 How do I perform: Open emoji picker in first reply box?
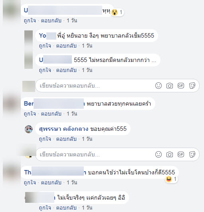tap(158, 86)
